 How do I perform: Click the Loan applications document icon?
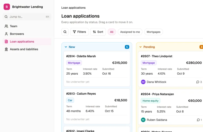coord(6,41)
